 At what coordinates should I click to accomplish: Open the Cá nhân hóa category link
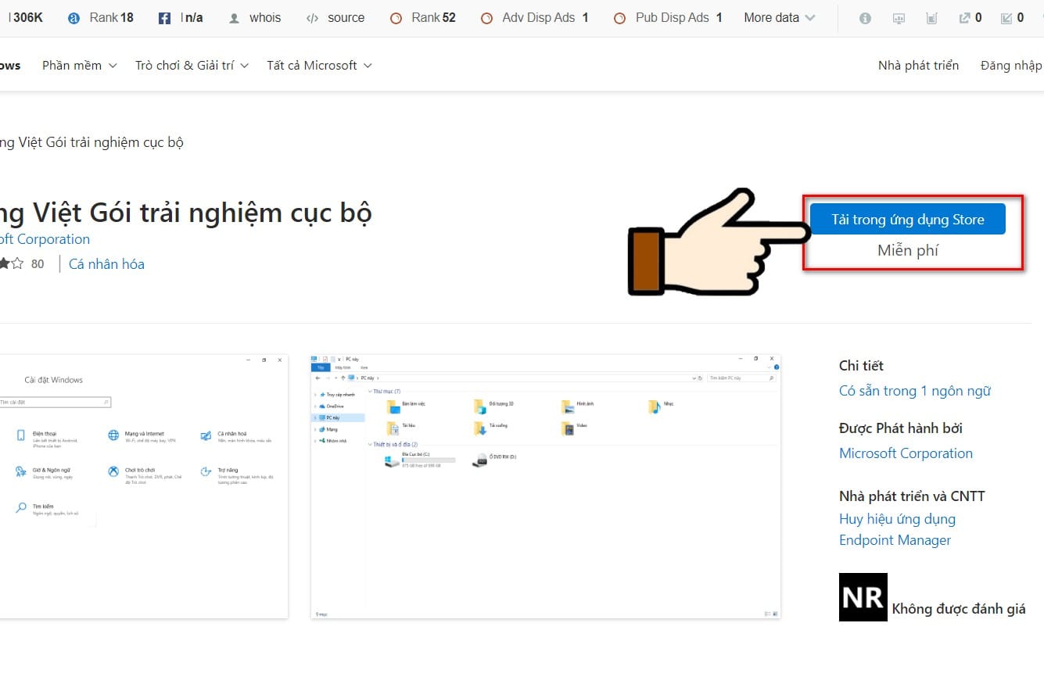pos(106,264)
